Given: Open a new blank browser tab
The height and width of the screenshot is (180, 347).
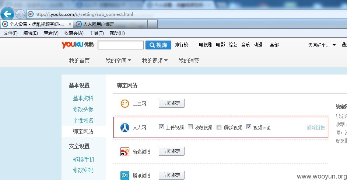Looking at the screenshot, I should (x=153, y=24).
